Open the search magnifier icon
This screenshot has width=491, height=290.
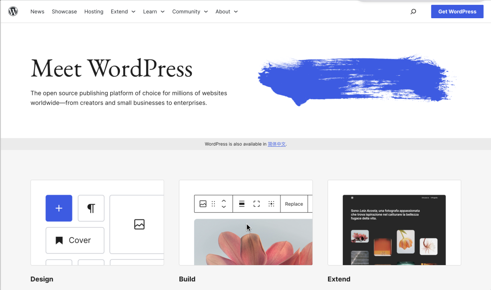(413, 12)
